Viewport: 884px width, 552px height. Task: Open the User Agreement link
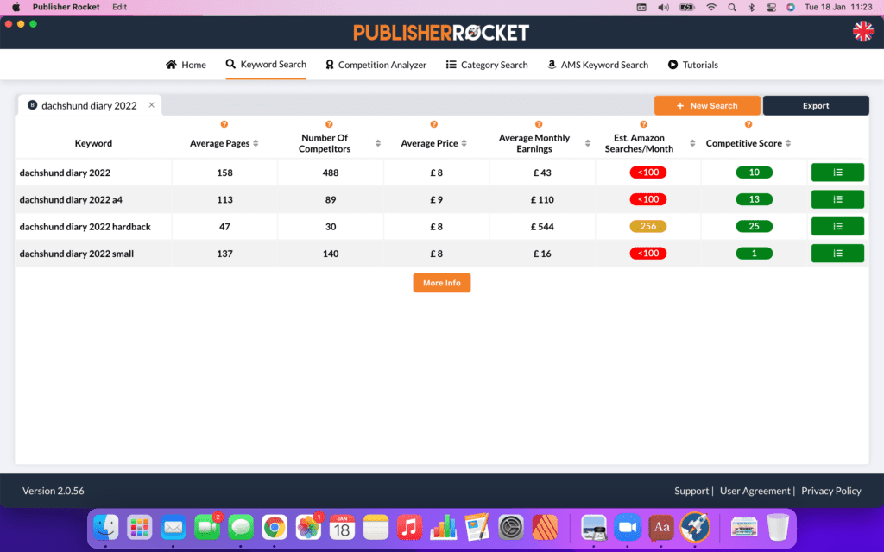point(755,491)
